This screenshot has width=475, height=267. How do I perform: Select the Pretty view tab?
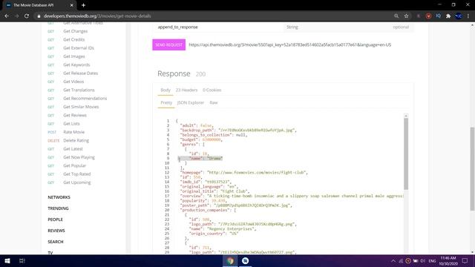click(166, 102)
